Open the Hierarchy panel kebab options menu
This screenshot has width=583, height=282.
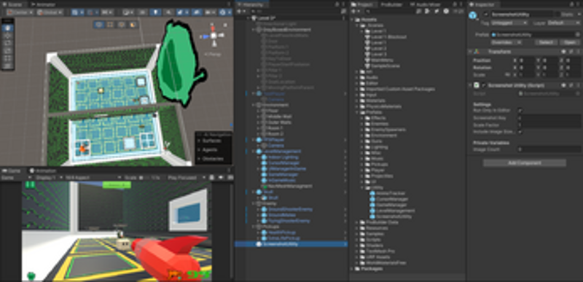click(344, 4)
